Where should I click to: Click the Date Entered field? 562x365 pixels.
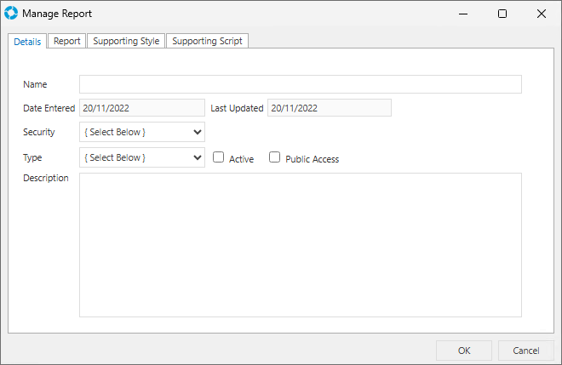coord(141,108)
